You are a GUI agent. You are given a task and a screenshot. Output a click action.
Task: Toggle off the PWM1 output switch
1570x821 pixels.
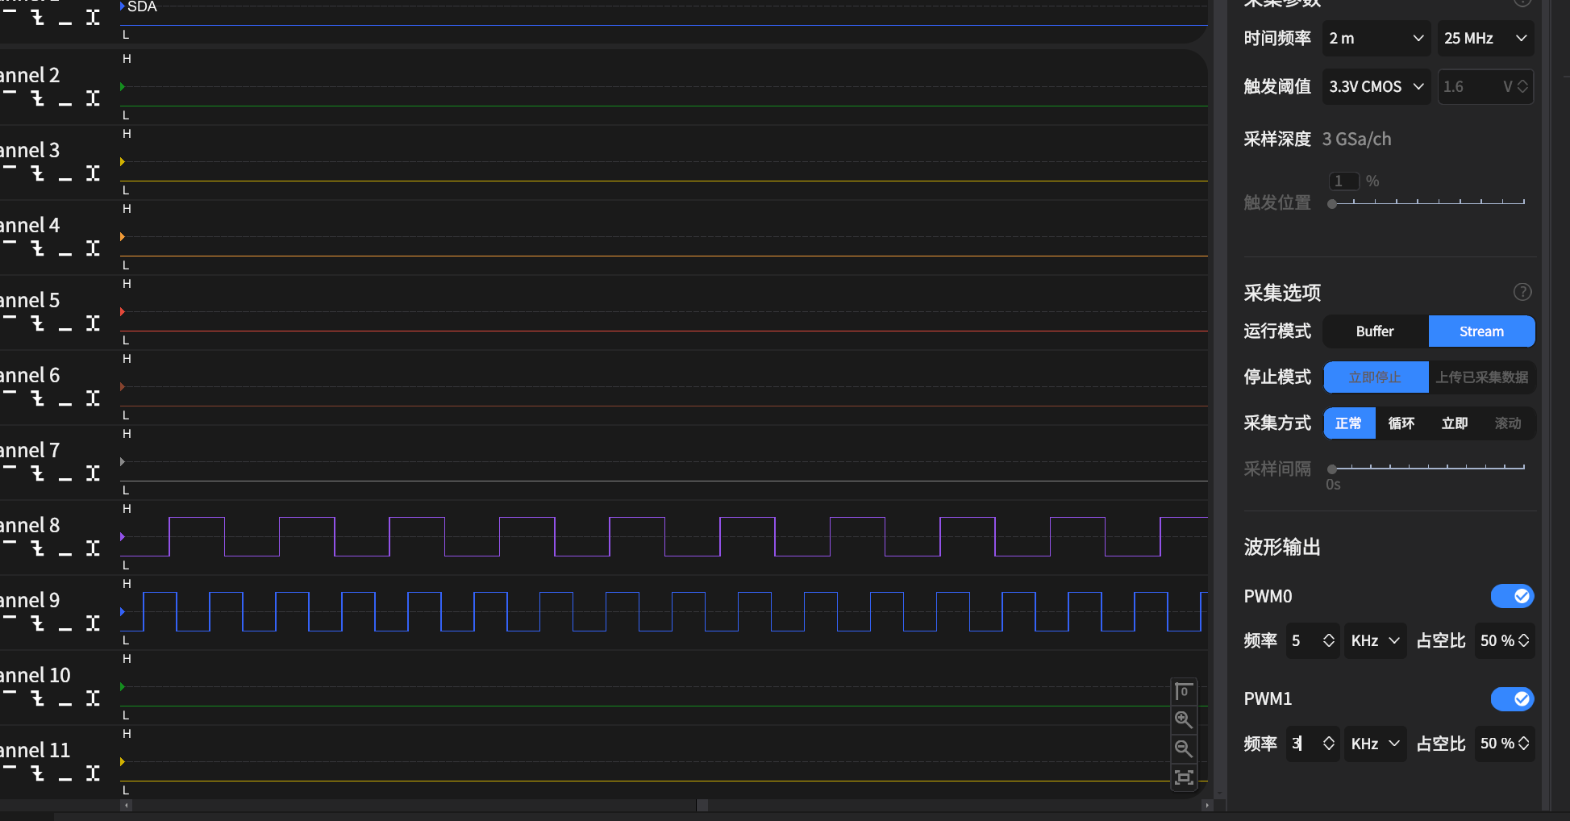tap(1513, 699)
